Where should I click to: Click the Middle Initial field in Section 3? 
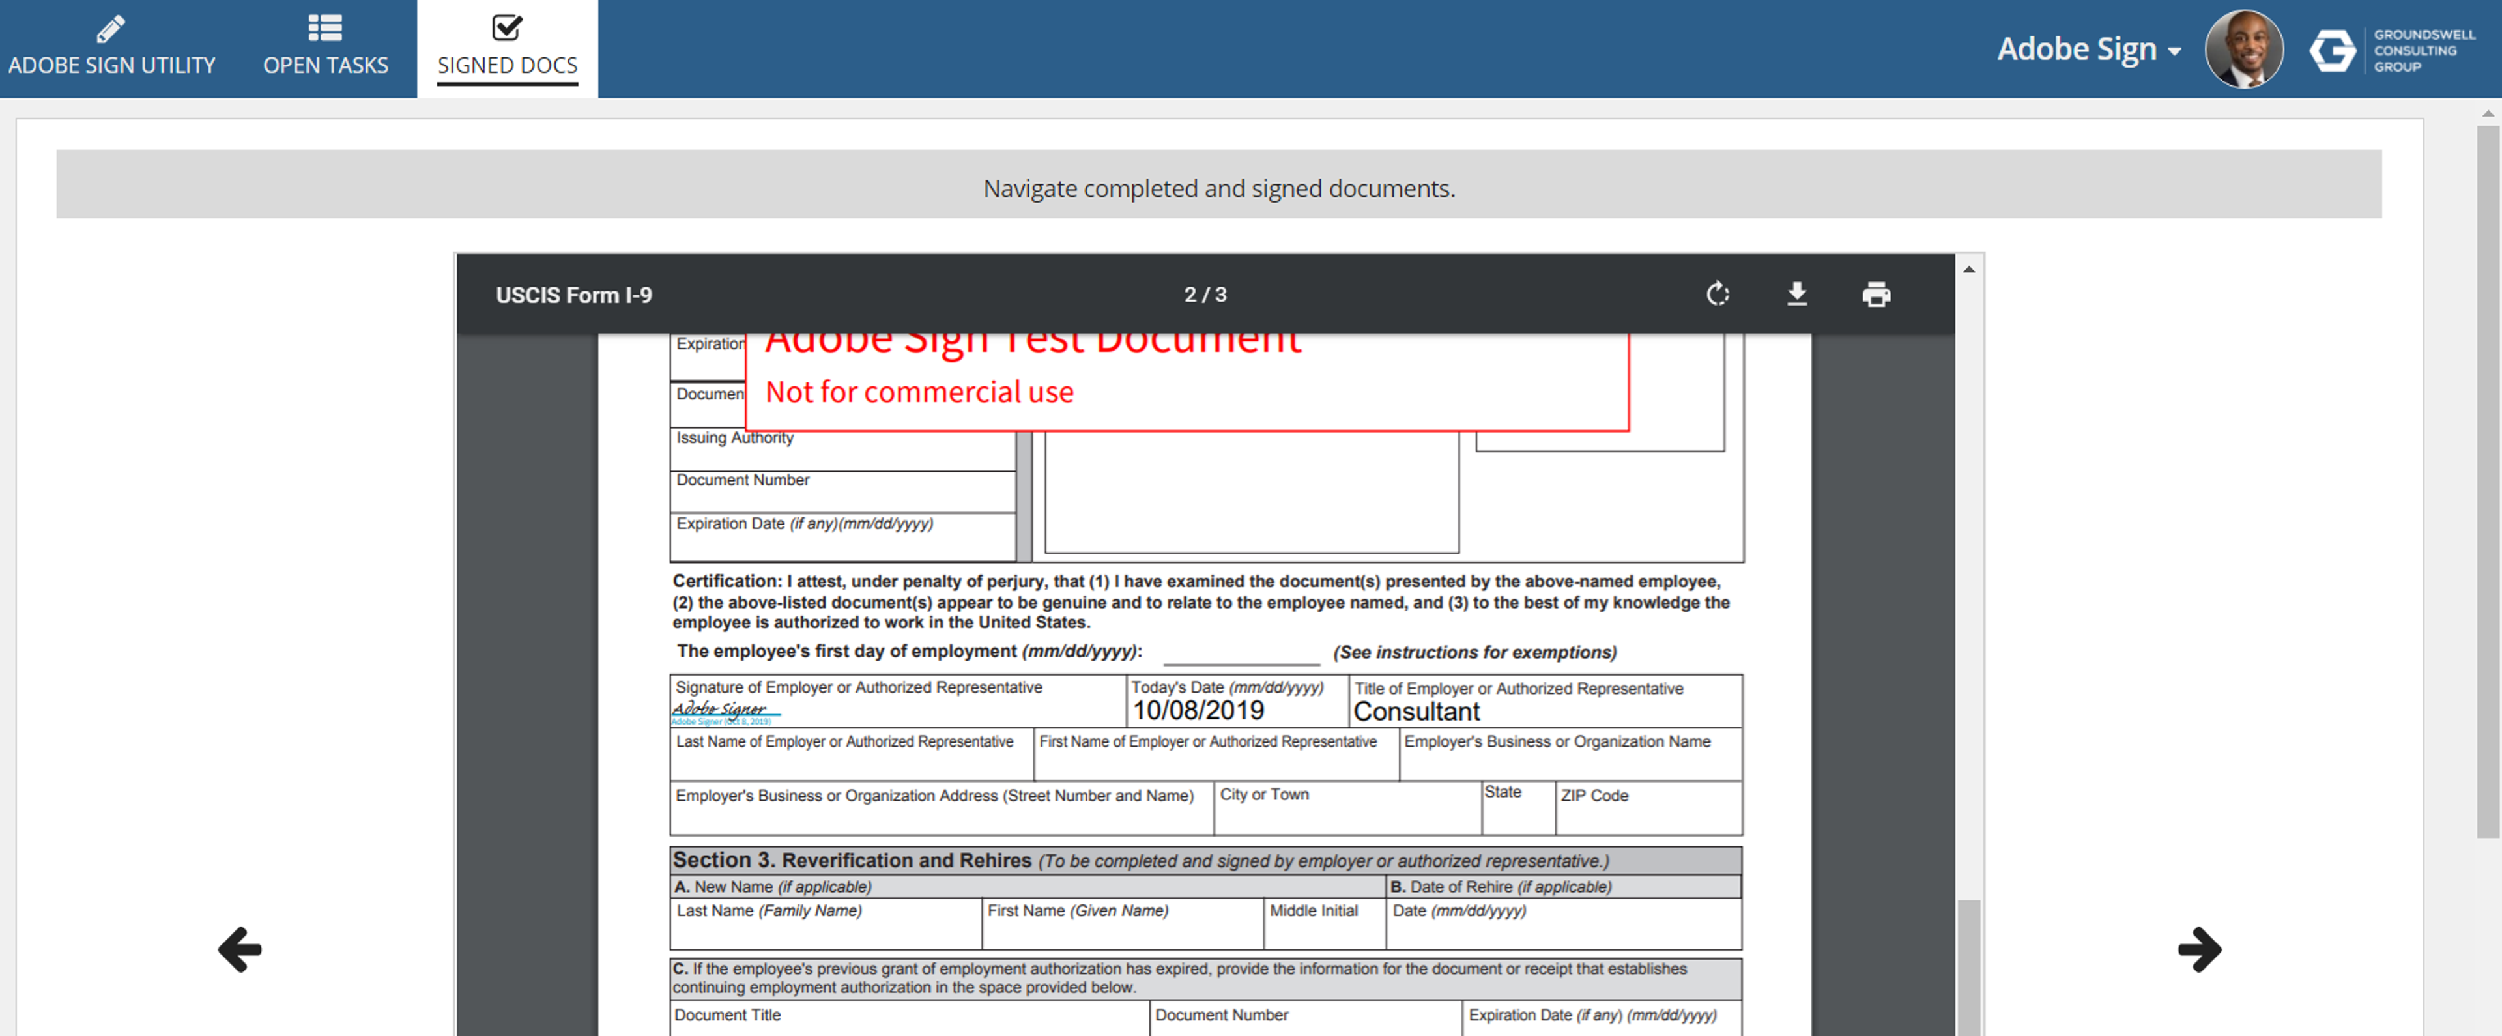(1325, 923)
